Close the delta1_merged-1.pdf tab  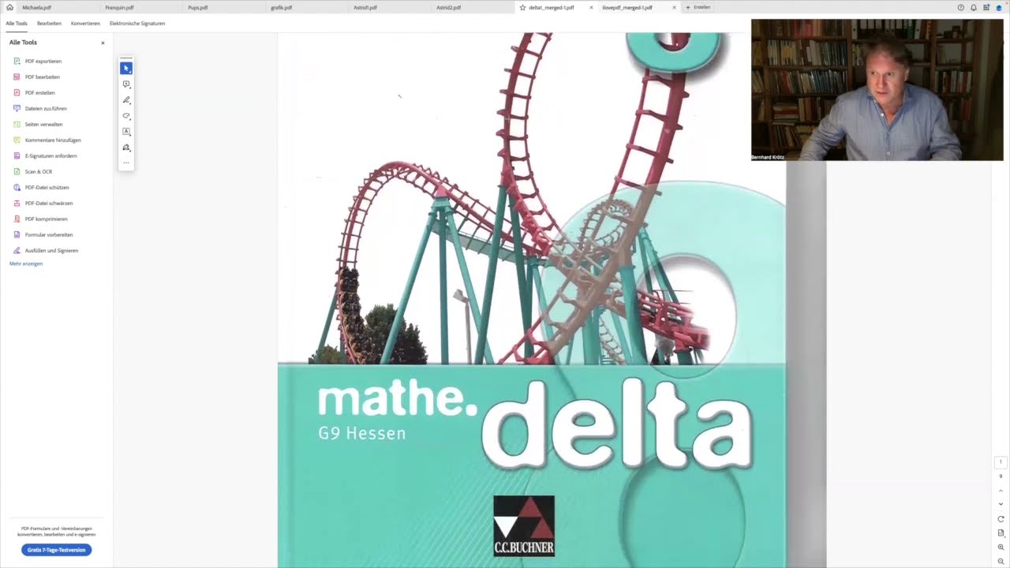click(x=591, y=7)
